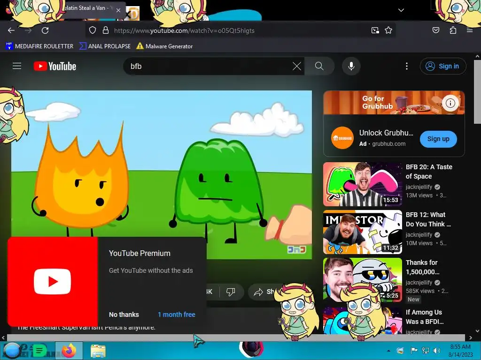The height and width of the screenshot is (360, 481).
Task: Open BFB 20: A Taste of Space thumbnail
Action: pyautogui.click(x=362, y=184)
